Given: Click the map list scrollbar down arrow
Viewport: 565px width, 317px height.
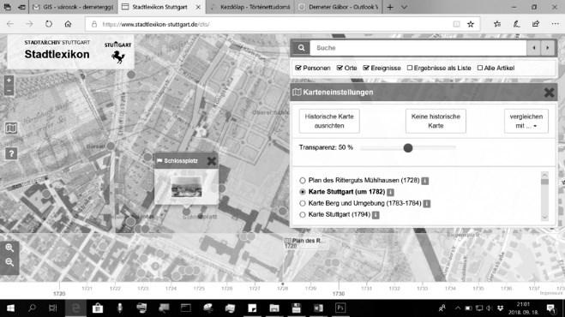Looking at the screenshot, I should [544, 218].
